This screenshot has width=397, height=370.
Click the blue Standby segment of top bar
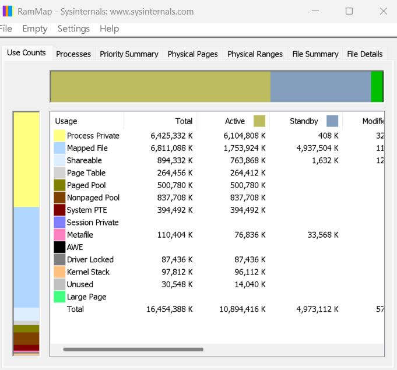click(321, 87)
